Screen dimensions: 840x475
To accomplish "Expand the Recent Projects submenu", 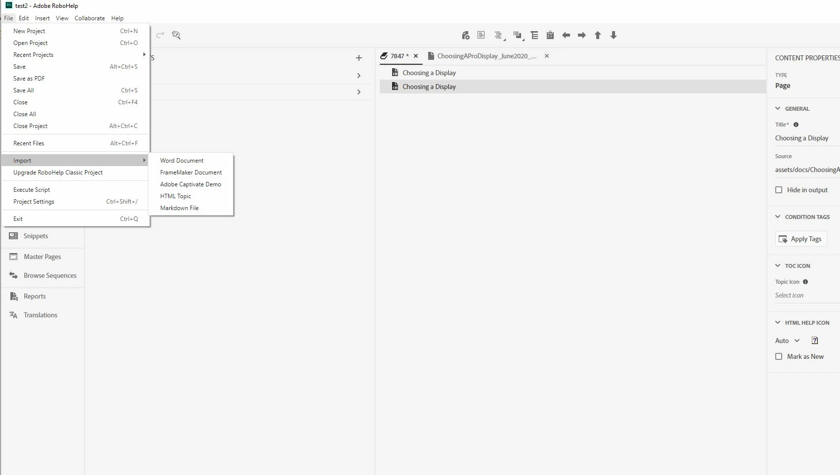I will tap(75, 55).
